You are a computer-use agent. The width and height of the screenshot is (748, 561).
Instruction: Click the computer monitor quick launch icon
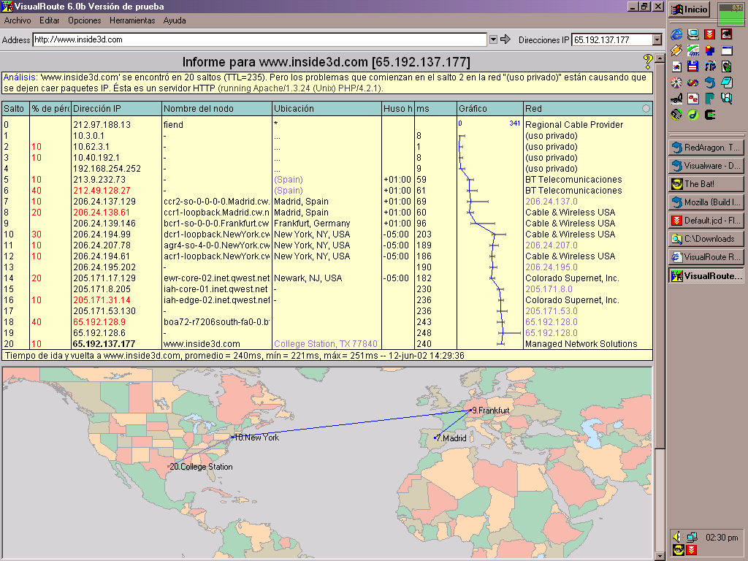(x=693, y=34)
